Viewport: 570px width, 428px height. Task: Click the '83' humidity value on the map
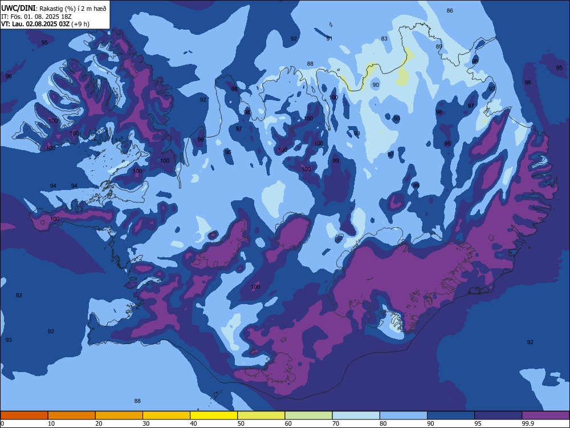click(x=384, y=39)
